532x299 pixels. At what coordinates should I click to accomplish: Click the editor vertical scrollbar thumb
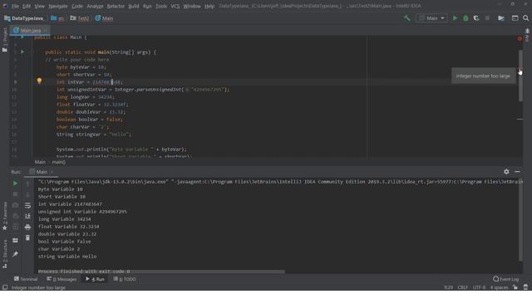coord(520,76)
